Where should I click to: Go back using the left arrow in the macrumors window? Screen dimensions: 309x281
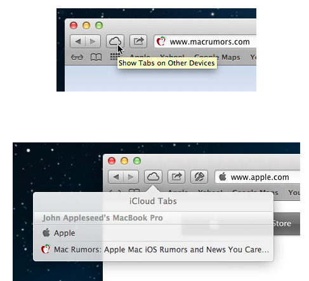[x=77, y=41]
